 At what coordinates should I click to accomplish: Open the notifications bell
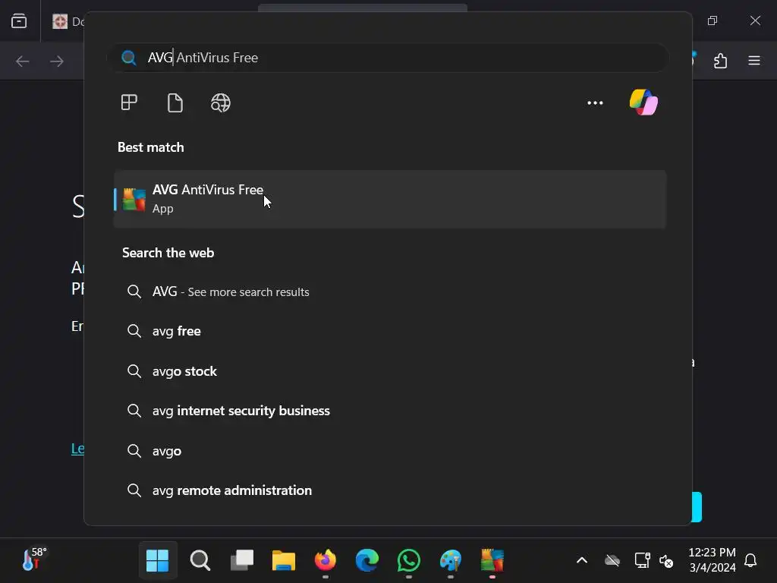750,560
